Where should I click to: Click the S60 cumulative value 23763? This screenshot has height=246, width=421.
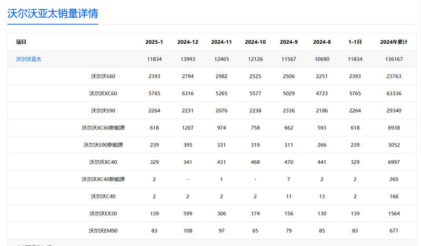(x=394, y=76)
